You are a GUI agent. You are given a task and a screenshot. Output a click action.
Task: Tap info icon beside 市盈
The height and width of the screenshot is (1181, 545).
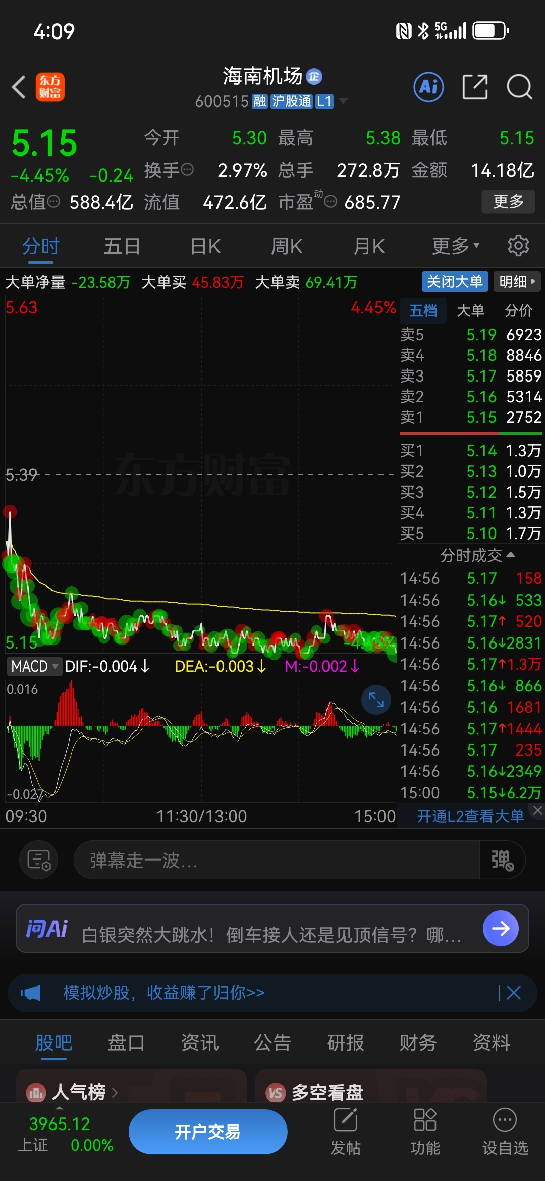(x=331, y=202)
